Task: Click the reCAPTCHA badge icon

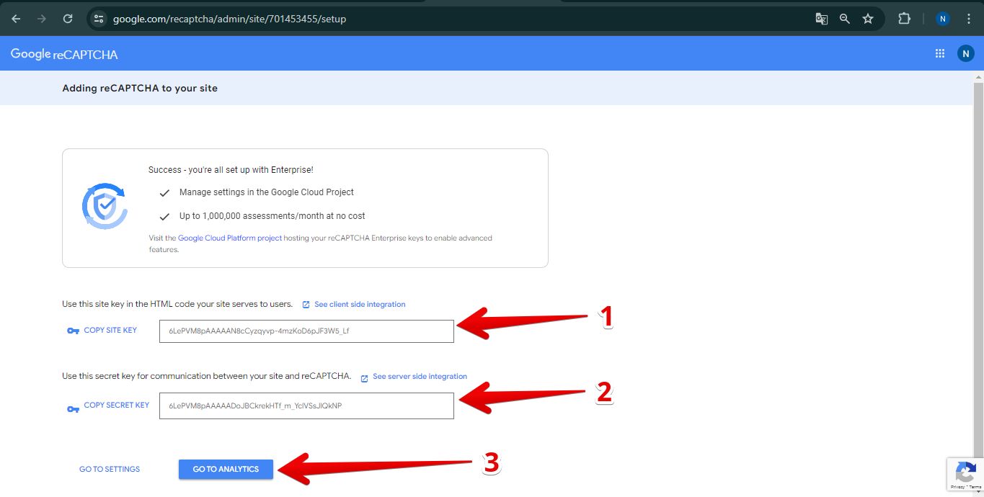Action: coord(965,473)
